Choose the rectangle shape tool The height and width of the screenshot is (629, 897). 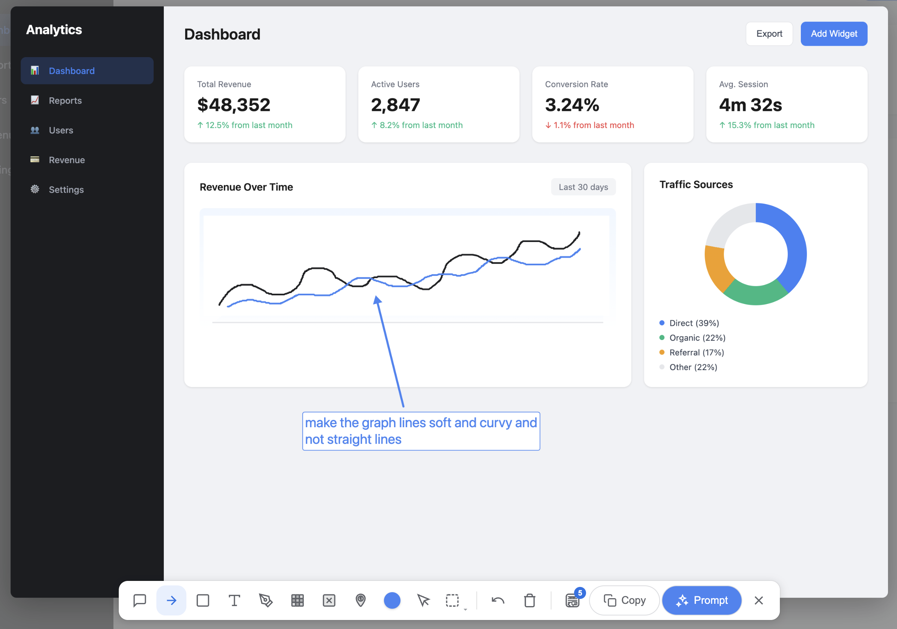203,600
